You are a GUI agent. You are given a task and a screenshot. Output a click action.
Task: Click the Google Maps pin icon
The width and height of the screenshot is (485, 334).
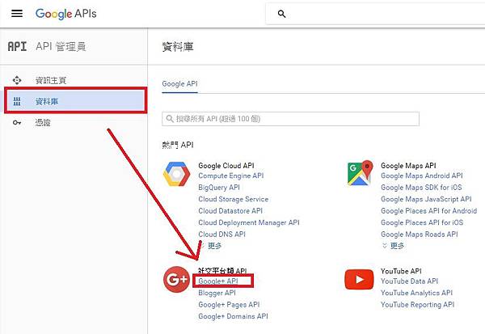(x=360, y=173)
